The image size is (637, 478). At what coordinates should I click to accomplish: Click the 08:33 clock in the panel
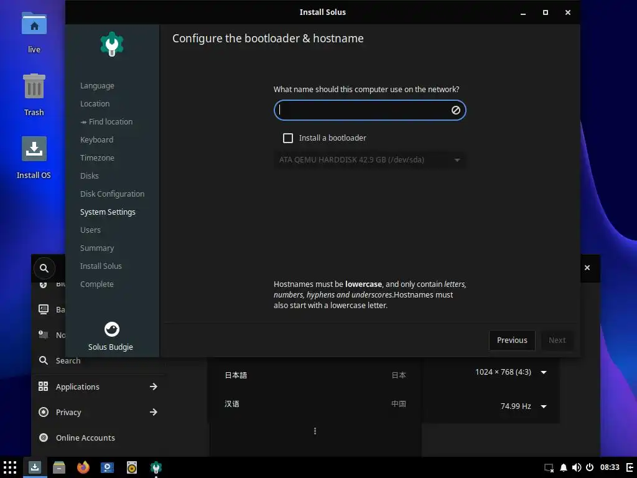[610, 467]
